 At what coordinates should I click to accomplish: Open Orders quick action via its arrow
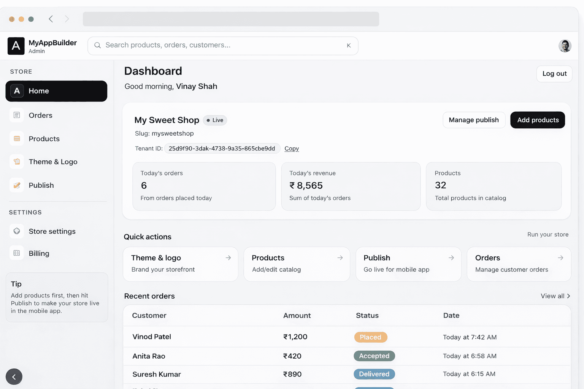pos(560,258)
